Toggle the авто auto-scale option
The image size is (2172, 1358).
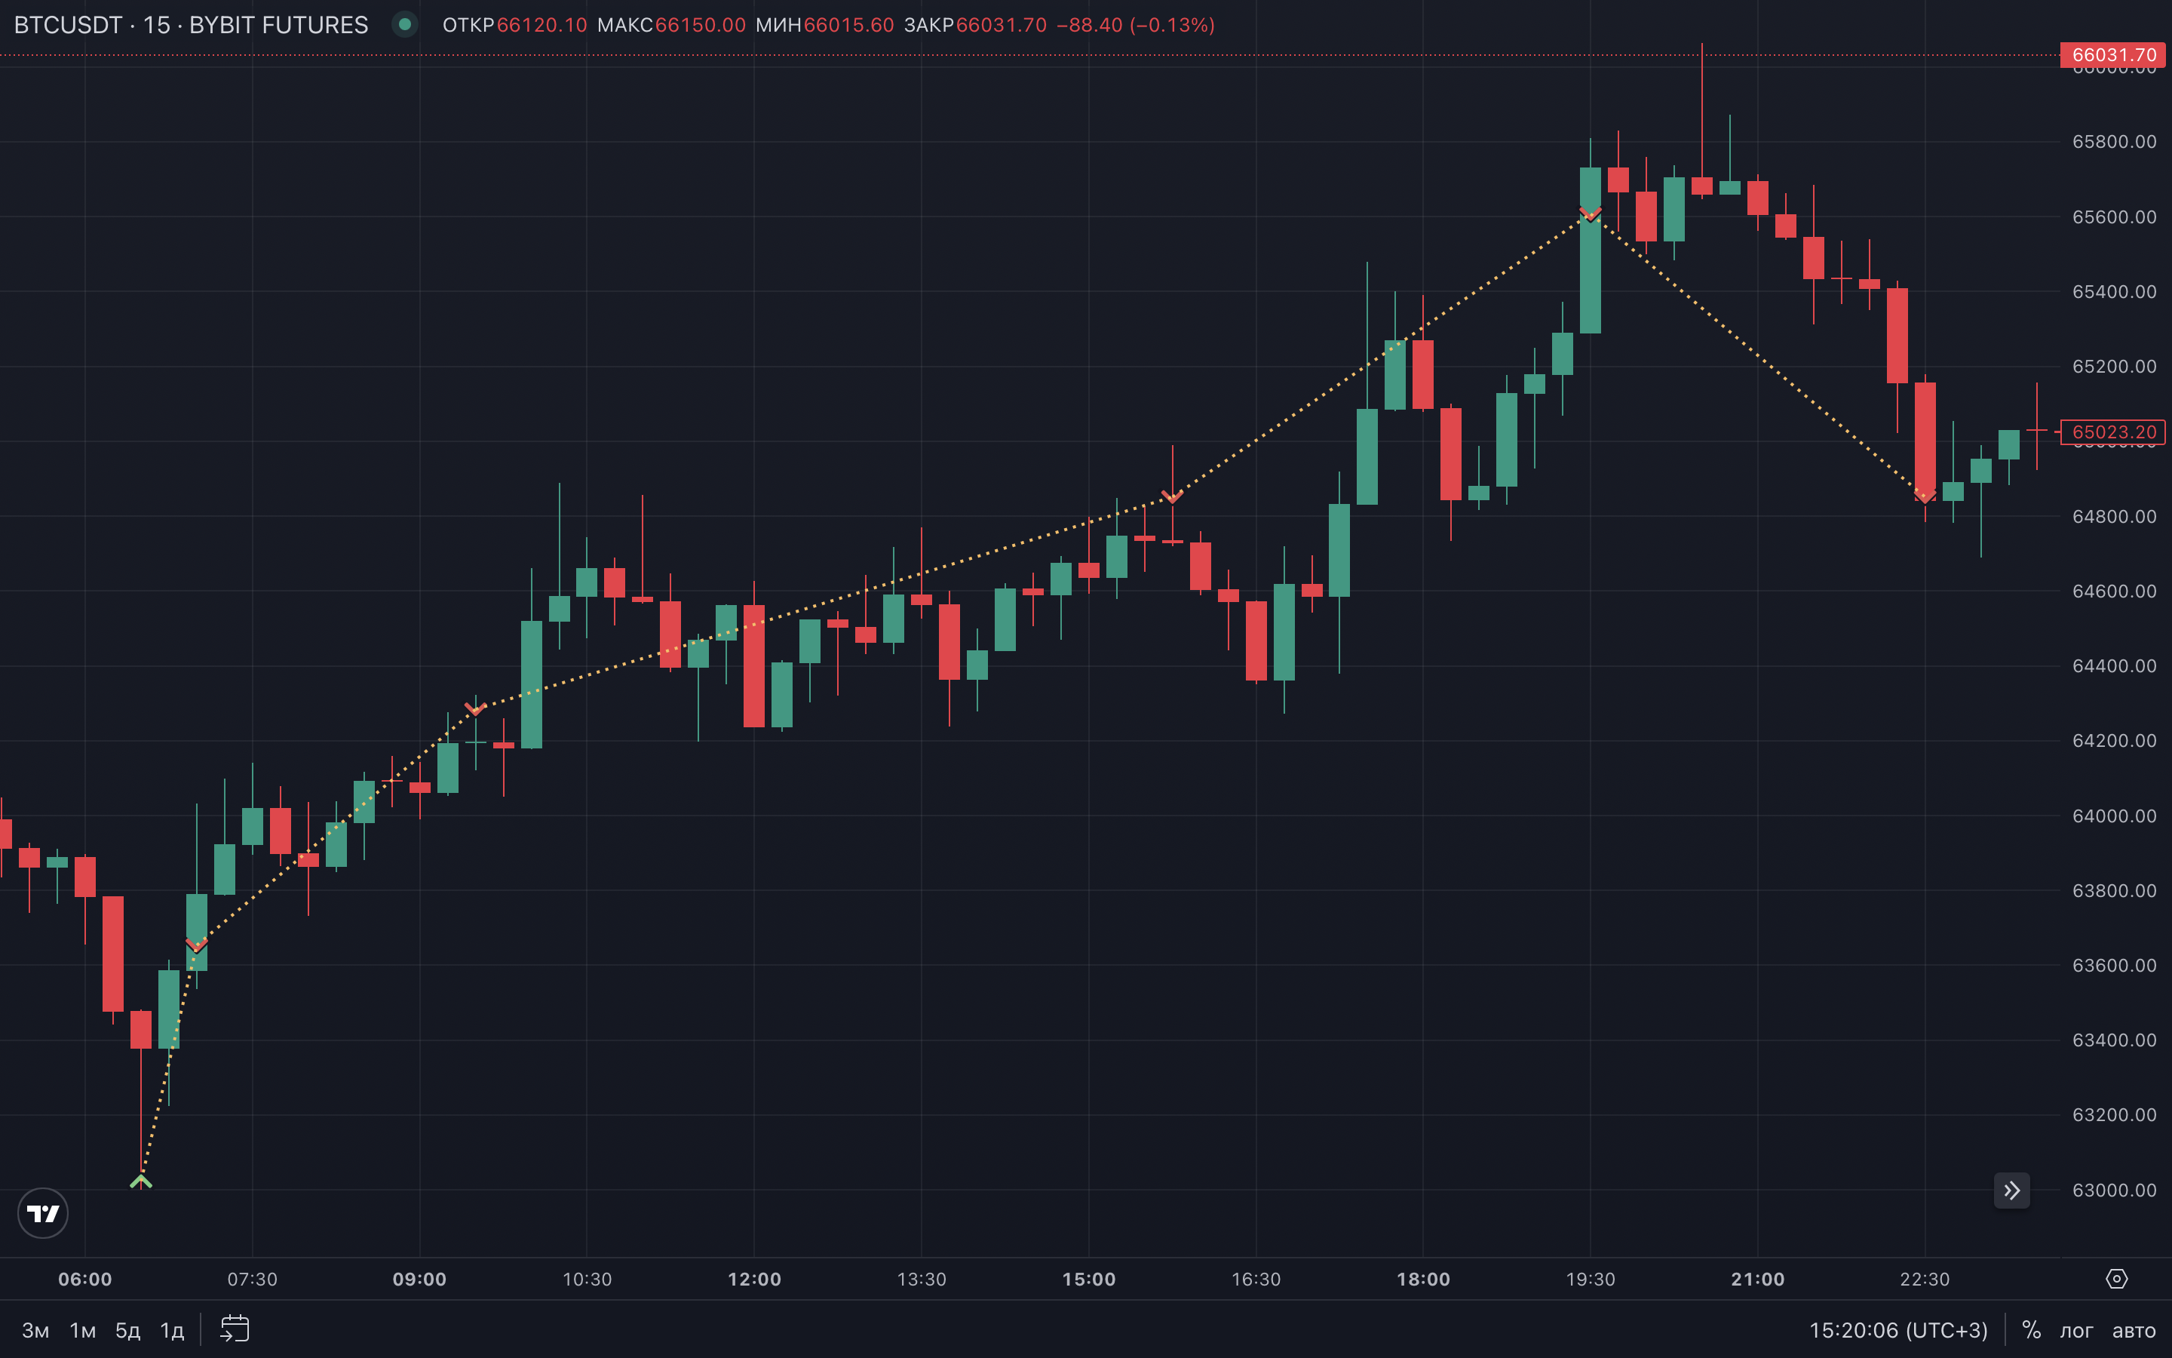tap(2134, 1330)
